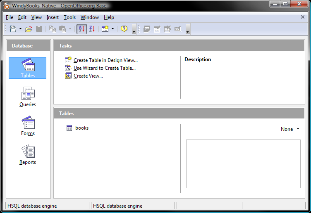Click 'Use Wizard to Create Table...'

pos(104,68)
